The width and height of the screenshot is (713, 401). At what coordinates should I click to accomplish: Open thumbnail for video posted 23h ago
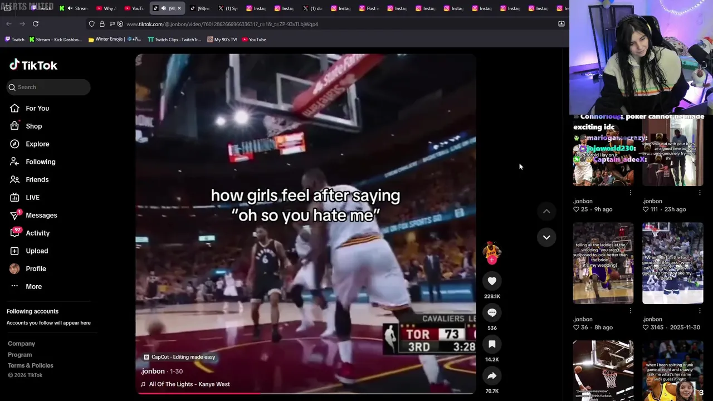(x=673, y=151)
